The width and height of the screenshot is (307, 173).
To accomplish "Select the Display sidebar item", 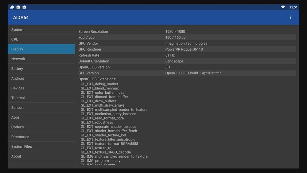I will (41, 49).
